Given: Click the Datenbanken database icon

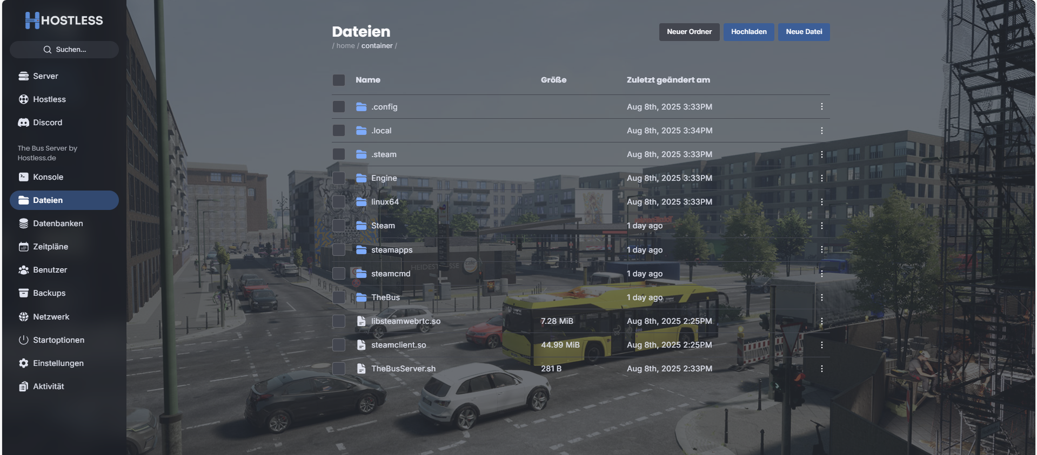Looking at the screenshot, I should (23, 223).
